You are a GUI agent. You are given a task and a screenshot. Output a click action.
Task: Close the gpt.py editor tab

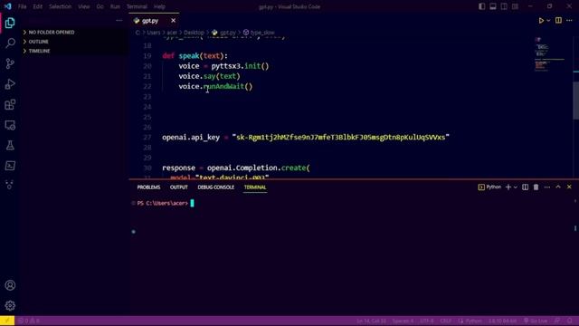point(173,21)
